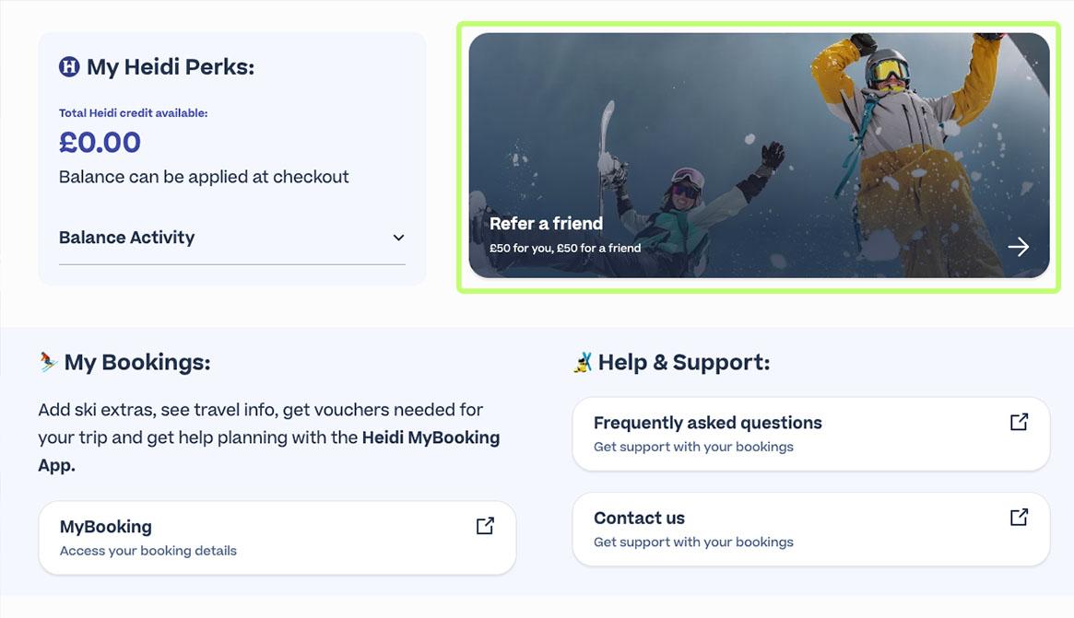1074x618 pixels.
Task: Select the Contact us support option
Action: pyautogui.click(x=639, y=518)
